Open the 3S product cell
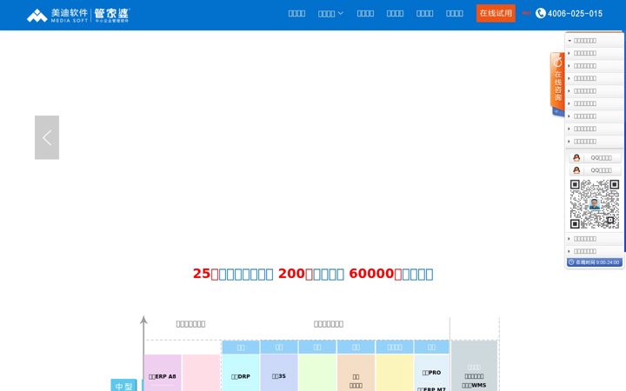This screenshot has width=626, height=391. pos(279,373)
